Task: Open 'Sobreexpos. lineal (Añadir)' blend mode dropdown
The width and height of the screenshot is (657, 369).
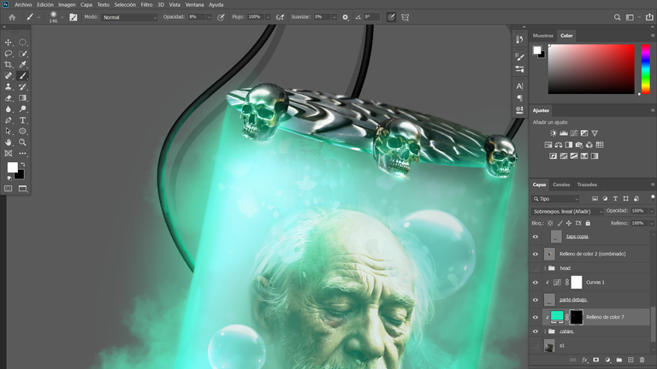Action: (x=567, y=211)
